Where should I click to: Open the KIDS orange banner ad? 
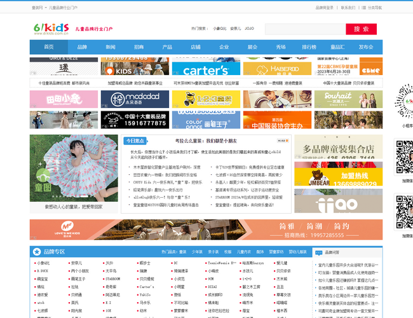[x=135, y=66]
